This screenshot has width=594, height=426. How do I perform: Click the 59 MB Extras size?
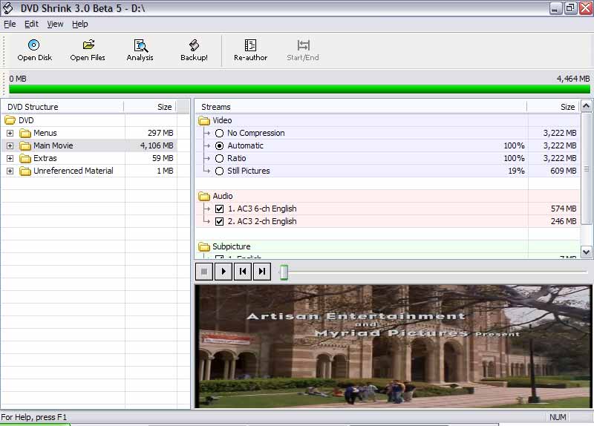[x=163, y=158]
